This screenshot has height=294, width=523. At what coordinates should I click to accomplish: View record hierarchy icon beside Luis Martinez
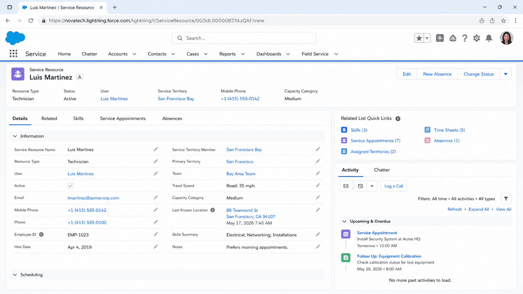click(80, 77)
